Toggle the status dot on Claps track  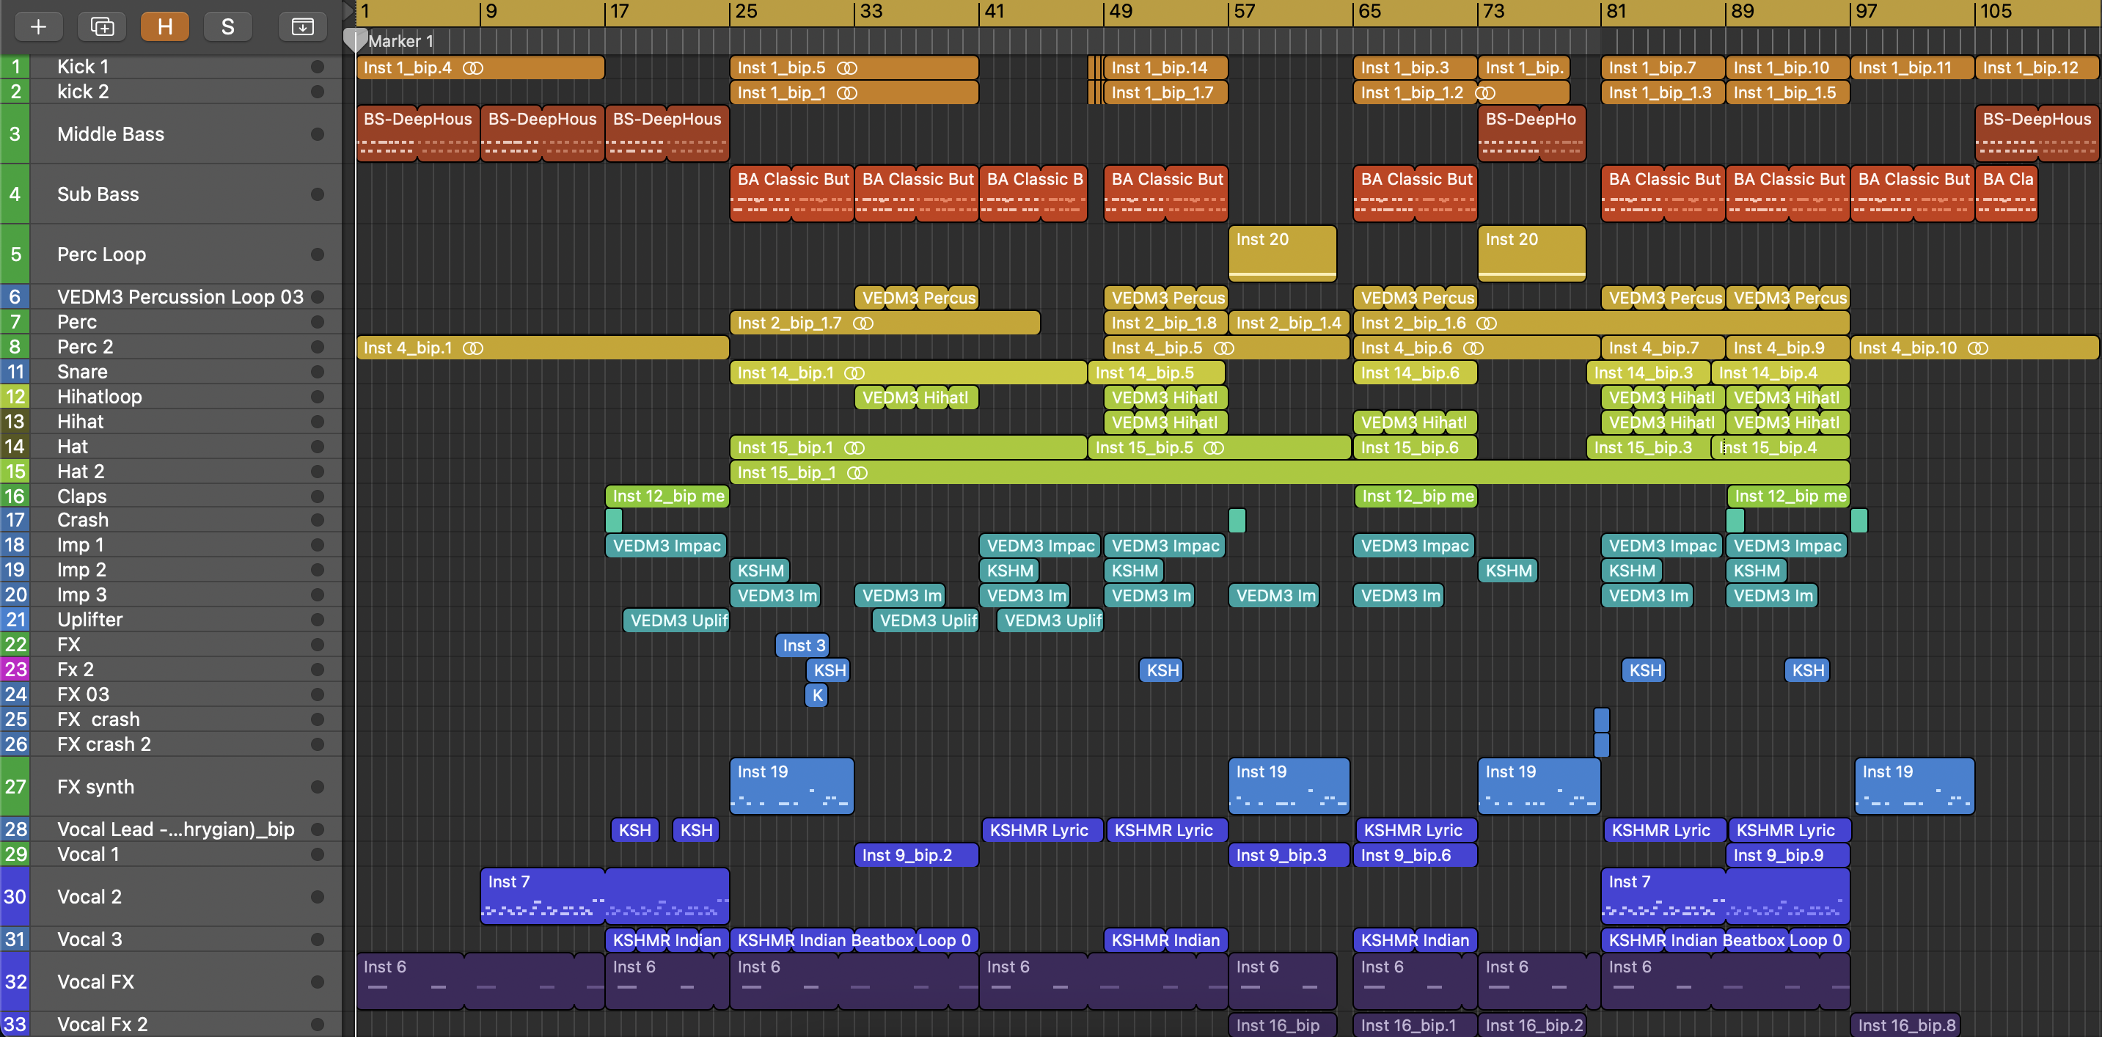click(x=318, y=496)
